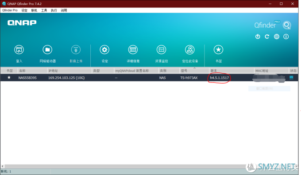Sort by myQNAPcloud 装置名称 column header
The width and height of the screenshot is (301, 175).
coord(136,71)
